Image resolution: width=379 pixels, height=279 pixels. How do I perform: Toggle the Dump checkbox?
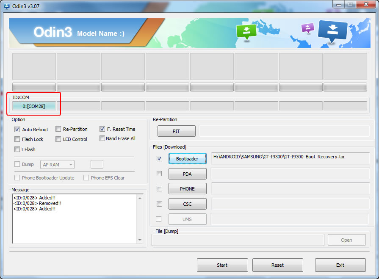[17, 164]
